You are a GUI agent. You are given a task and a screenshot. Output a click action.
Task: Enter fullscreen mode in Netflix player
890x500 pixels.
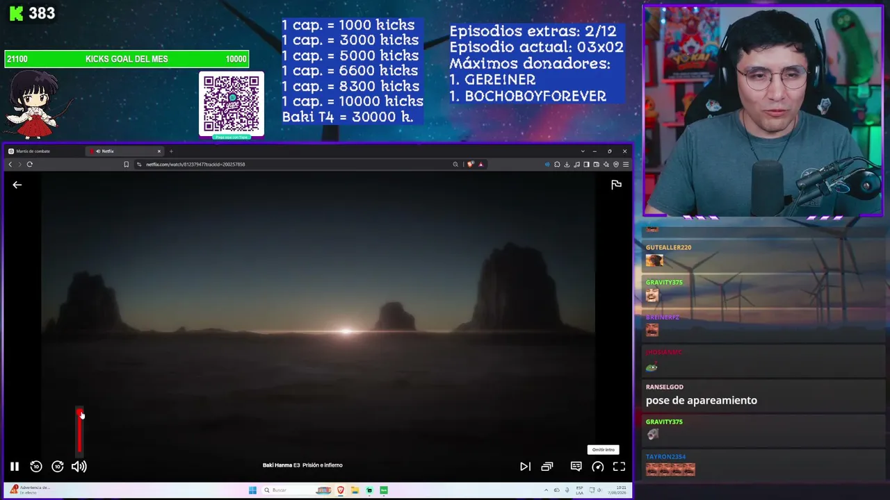[x=619, y=467]
